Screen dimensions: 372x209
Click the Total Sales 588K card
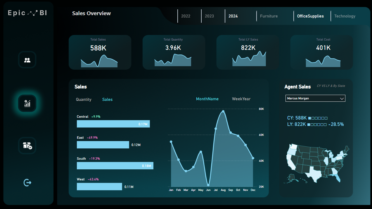(x=100, y=52)
